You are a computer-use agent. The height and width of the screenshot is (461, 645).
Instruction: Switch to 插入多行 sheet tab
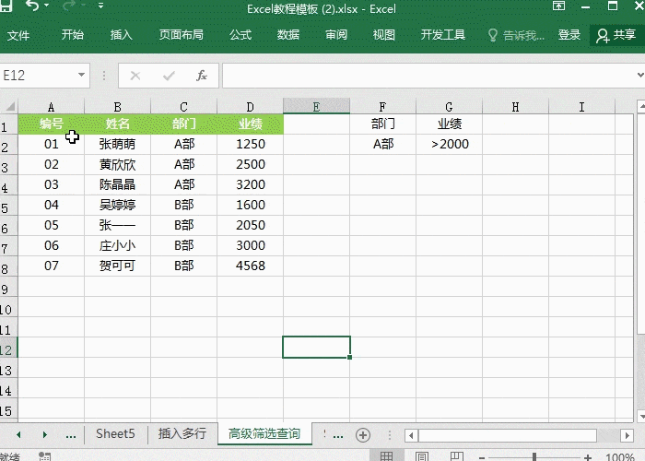182,434
